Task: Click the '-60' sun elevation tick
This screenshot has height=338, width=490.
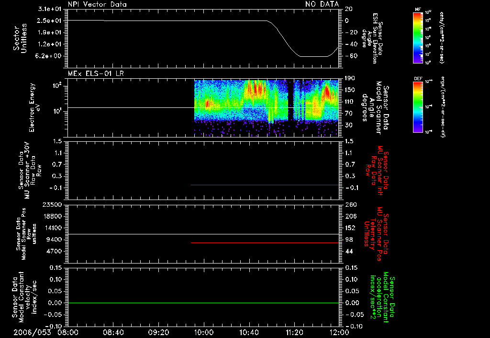Action: click(351, 56)
